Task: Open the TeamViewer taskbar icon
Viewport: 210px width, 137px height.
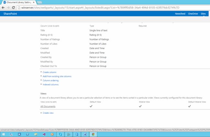Action: (x=77, y=134)
